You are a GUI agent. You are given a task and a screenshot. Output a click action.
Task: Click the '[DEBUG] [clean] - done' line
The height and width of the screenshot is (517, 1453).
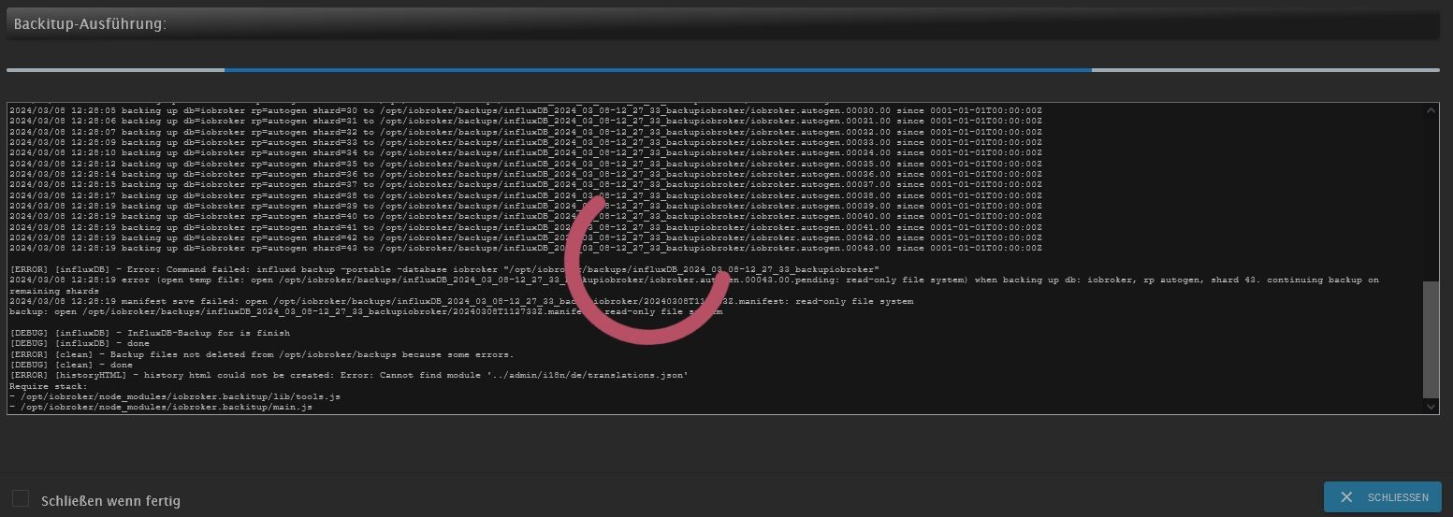coord(71,365)
